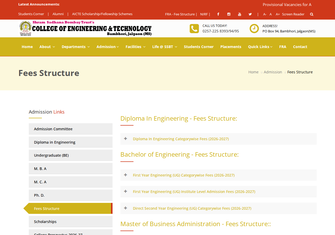The image size is (335, 235).
Task: Open Diploma in Engineering sidebar link
Action: tap(71, 142)
